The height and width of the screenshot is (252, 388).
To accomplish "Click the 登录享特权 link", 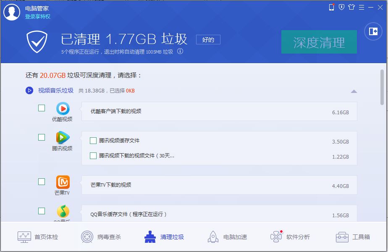I will (38, 16).
